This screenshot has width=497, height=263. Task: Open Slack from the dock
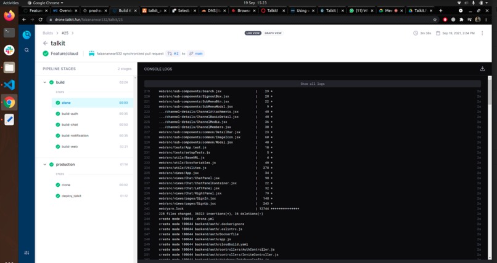pos(9,50)
